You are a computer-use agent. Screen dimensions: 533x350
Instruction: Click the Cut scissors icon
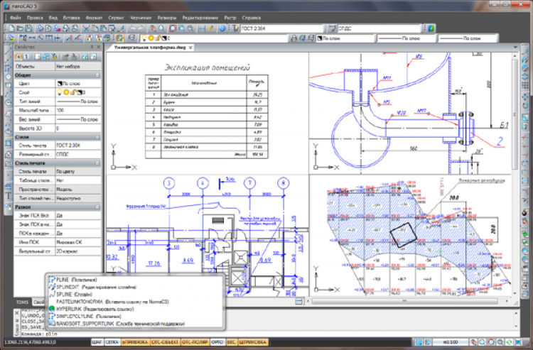pos(86,28)
